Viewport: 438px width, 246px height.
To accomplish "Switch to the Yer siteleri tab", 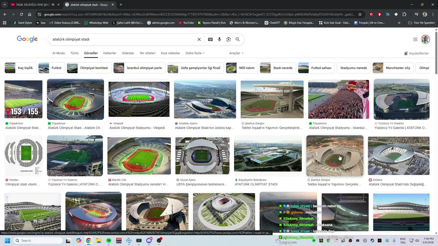I will [147, 53].
